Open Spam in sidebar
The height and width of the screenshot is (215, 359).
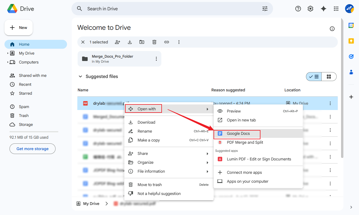pyautogui.click(x=36, y=107)
